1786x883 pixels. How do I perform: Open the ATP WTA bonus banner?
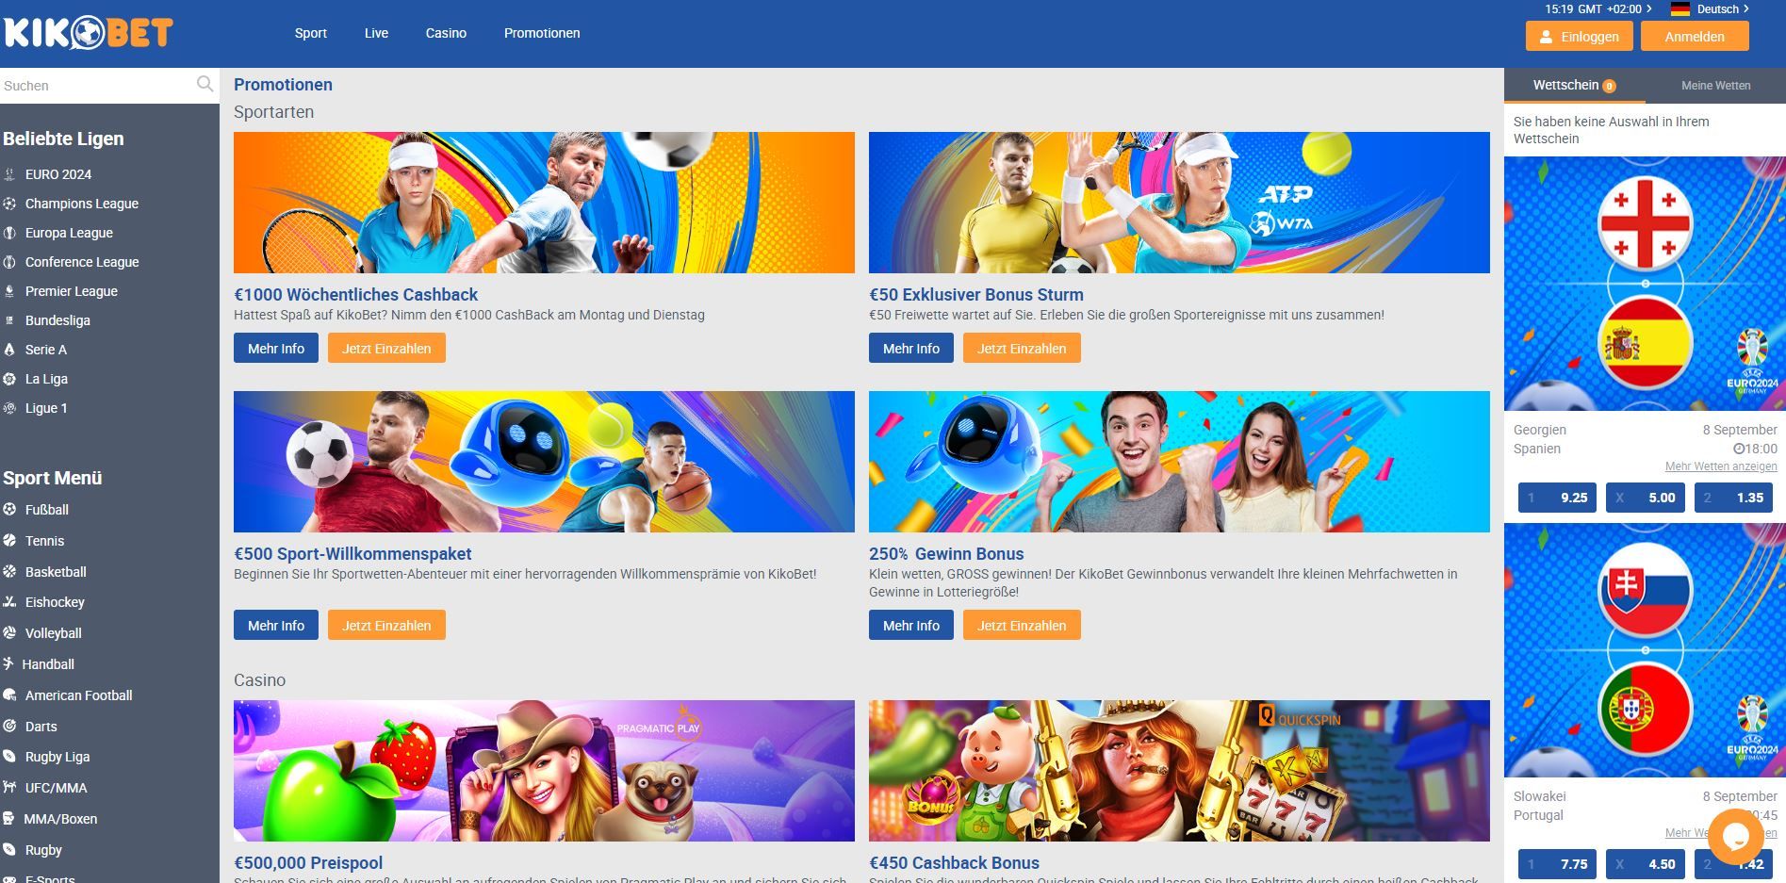(x=1179, y=203)
